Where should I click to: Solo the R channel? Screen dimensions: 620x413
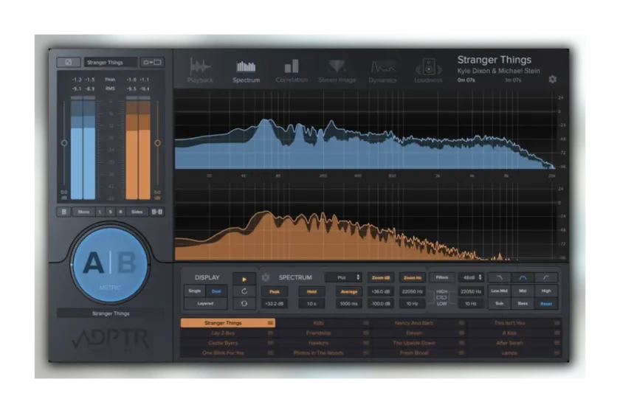(x=120, y=212)
